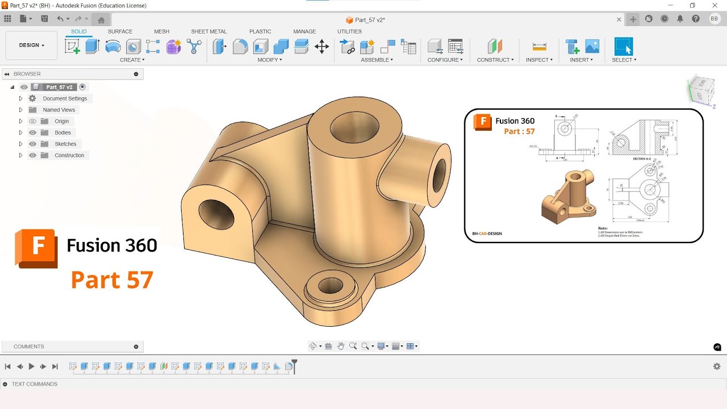Switch to the UTILITIES tab
The image size is (727, 409).
tap(349, 32)
